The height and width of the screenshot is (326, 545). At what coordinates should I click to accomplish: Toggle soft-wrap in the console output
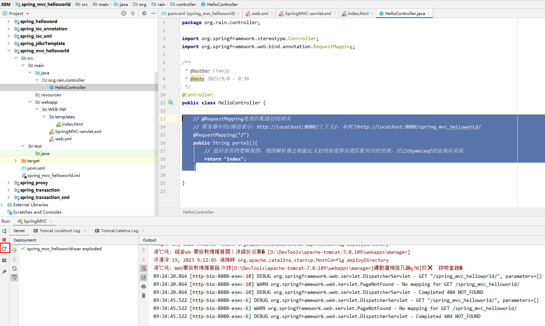click(144, 268)
